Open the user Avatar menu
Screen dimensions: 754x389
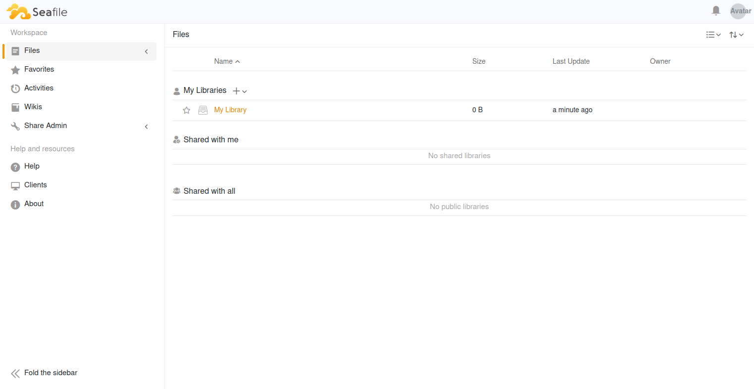[738, 11]
